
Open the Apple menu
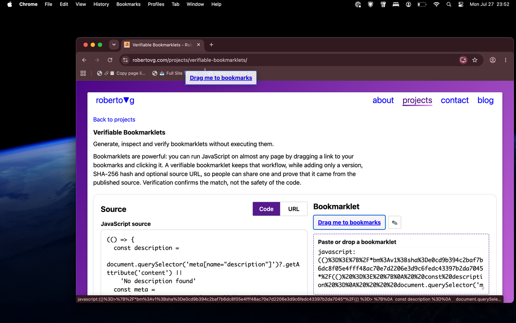click(x=9, y=4)
